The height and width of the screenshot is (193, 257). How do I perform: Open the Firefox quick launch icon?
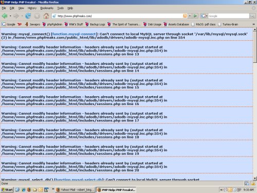click(29, 190)
